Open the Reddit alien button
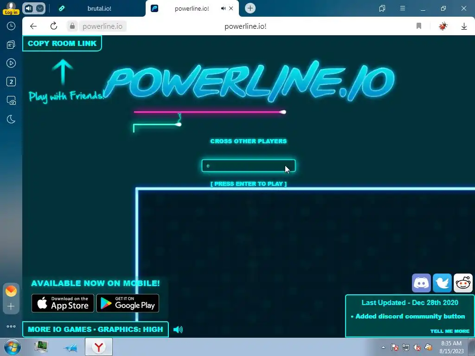The image size is (475, 356). (x=463, y=283)
